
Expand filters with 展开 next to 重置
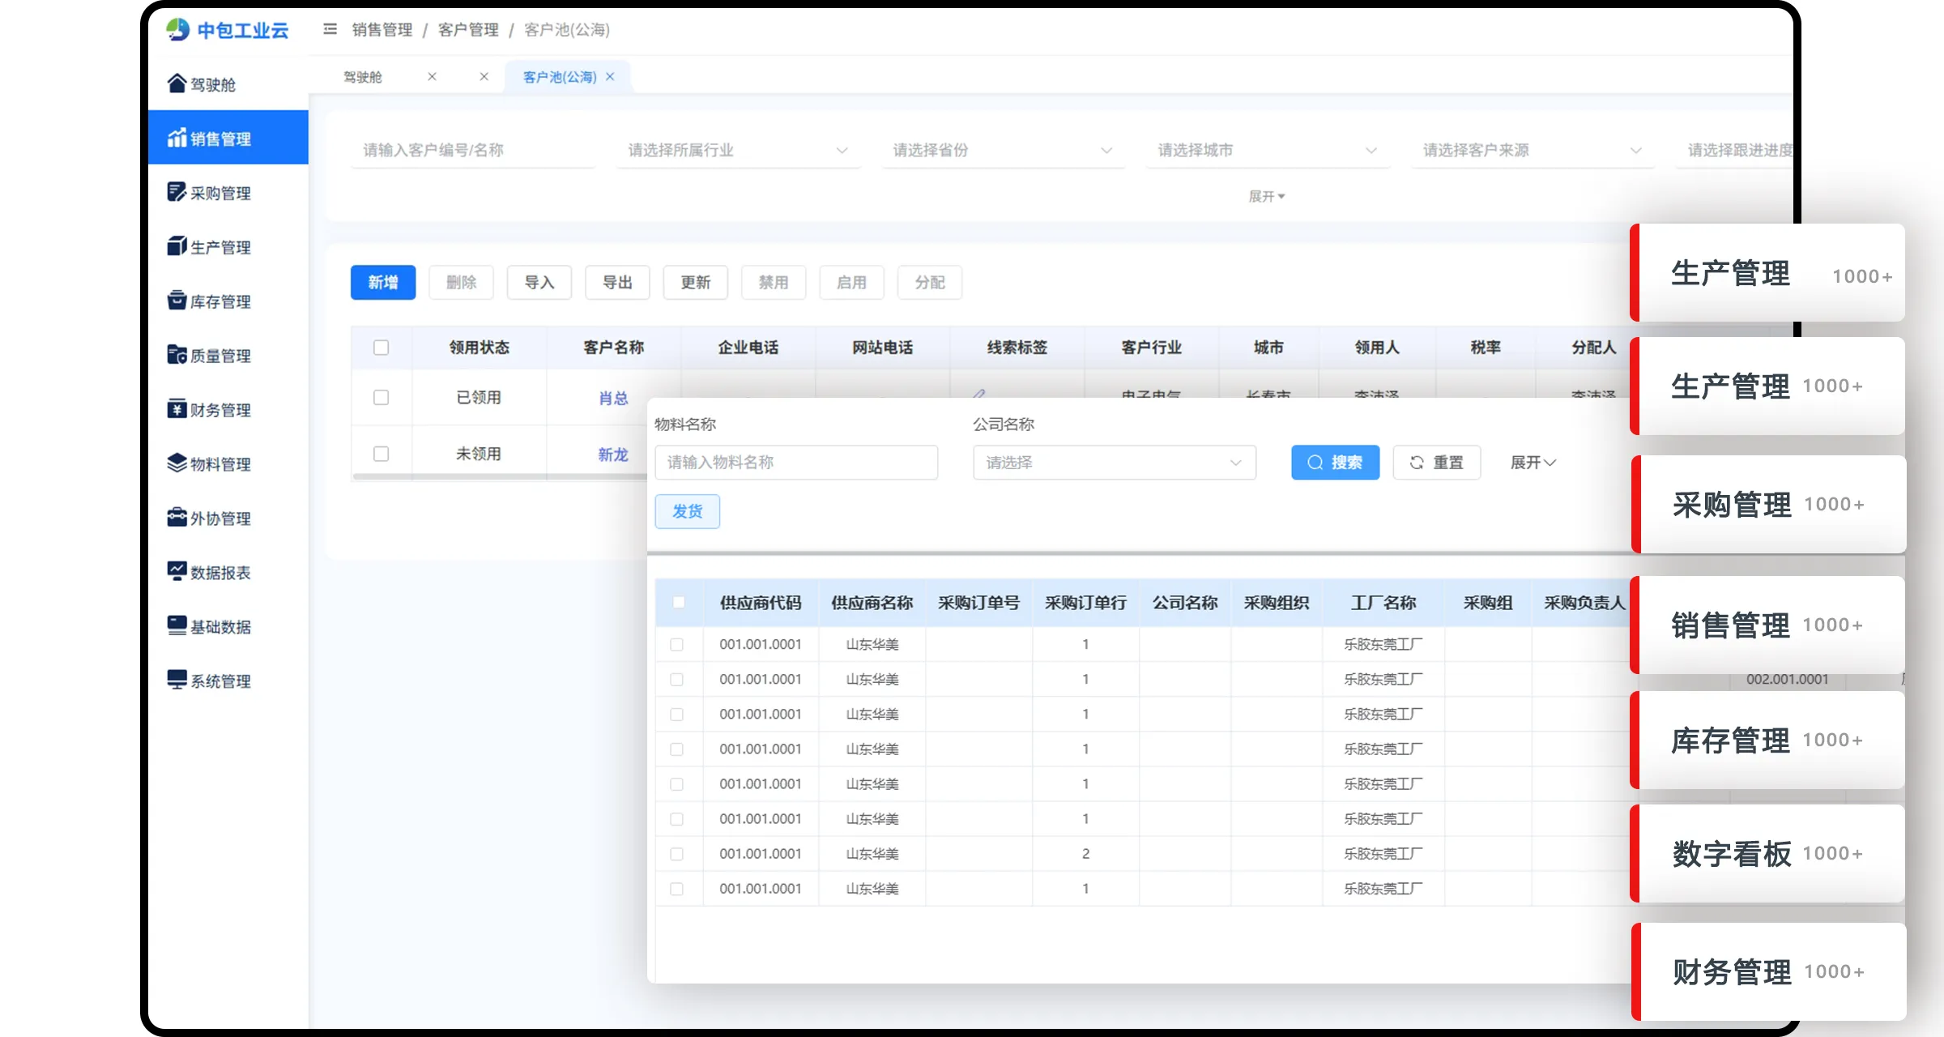[x=1533, y=463]
